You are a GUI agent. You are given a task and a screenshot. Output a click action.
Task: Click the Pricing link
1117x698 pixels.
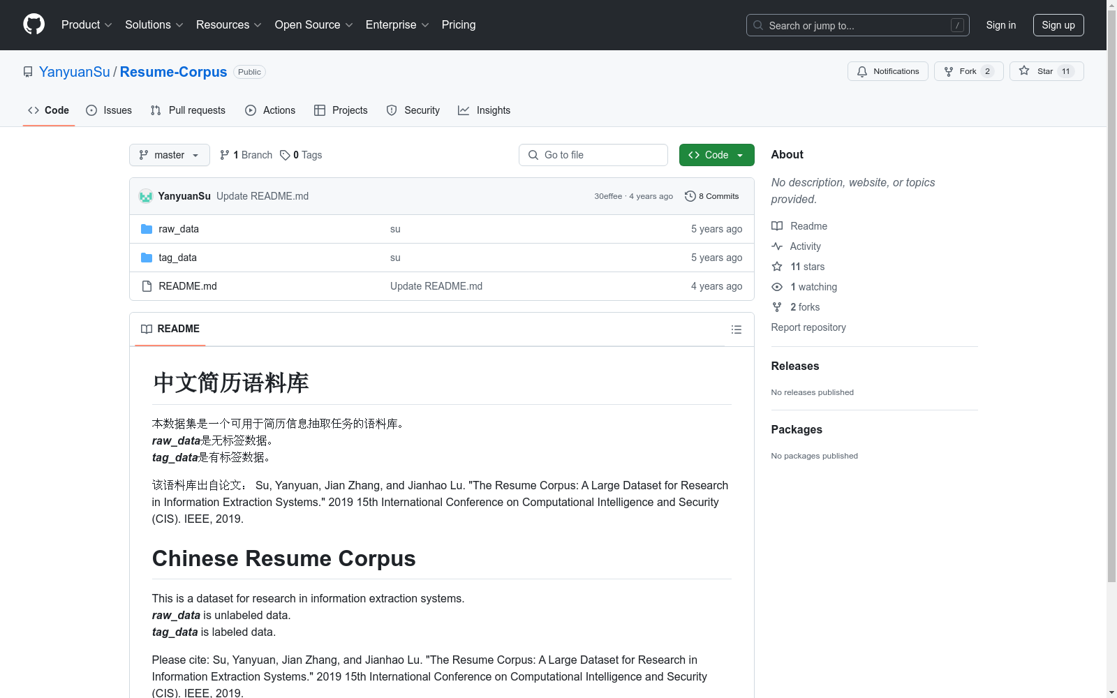tap(459, 24)
